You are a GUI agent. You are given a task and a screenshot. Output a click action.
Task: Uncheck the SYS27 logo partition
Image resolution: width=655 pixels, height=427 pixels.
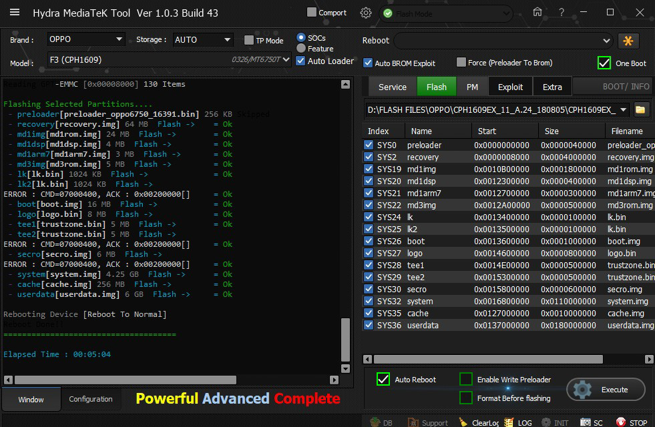369,253
